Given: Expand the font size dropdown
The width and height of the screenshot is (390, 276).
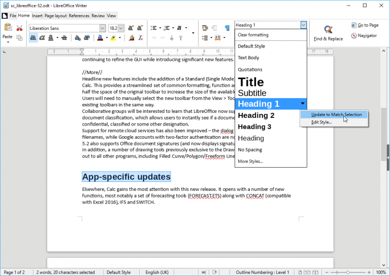Looking at the screenshot, I should pos(121,28).
